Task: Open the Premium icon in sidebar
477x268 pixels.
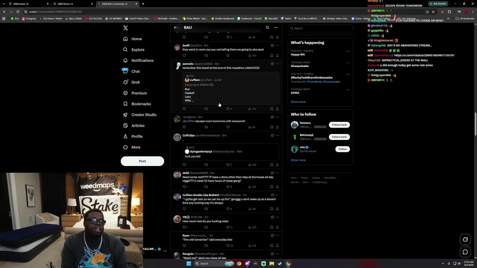Action: click(125, 93)
